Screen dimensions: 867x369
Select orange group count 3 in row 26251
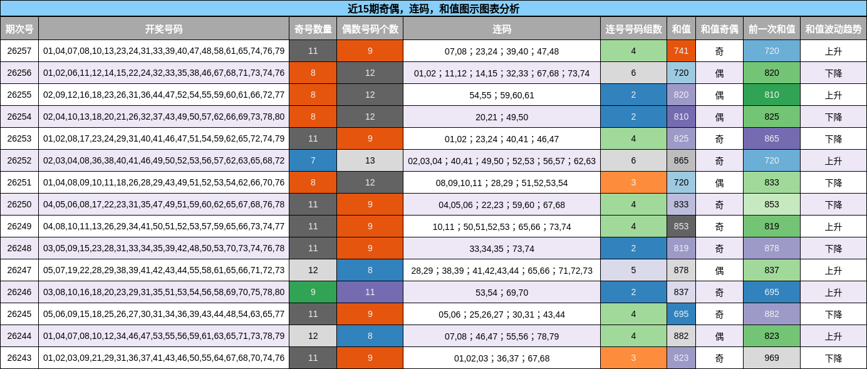tap(633, 182)
